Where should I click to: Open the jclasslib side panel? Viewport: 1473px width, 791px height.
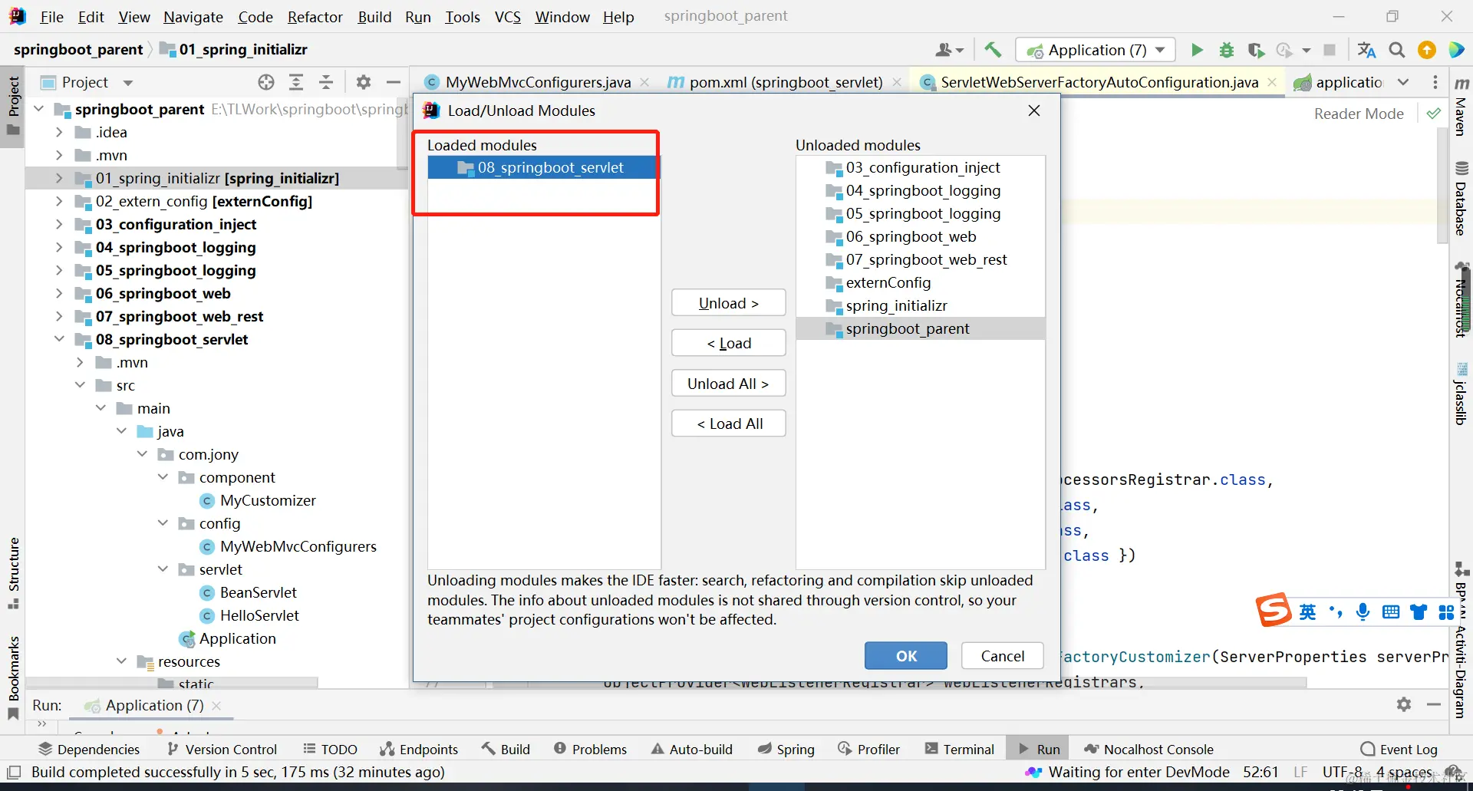(x=1461, y=394)
